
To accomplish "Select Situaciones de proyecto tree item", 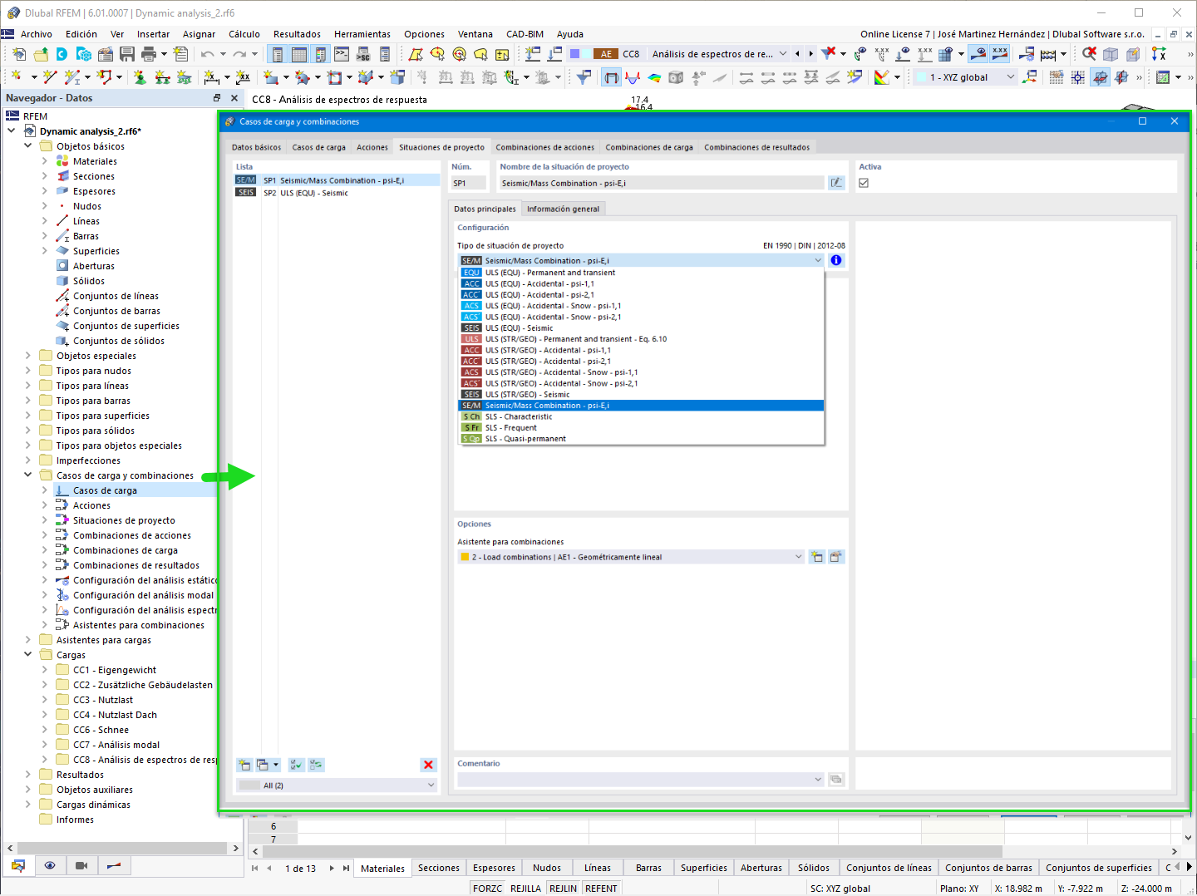I will tap(124, 520).
